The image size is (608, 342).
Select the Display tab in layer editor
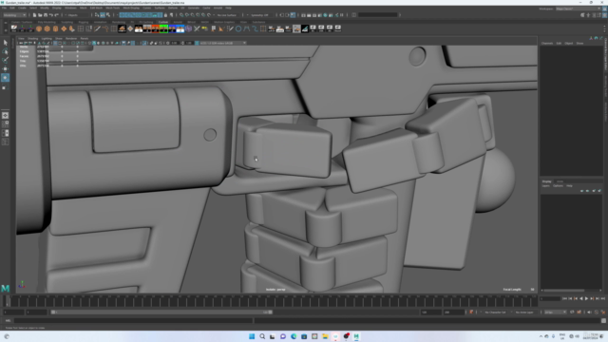point(547,181)
